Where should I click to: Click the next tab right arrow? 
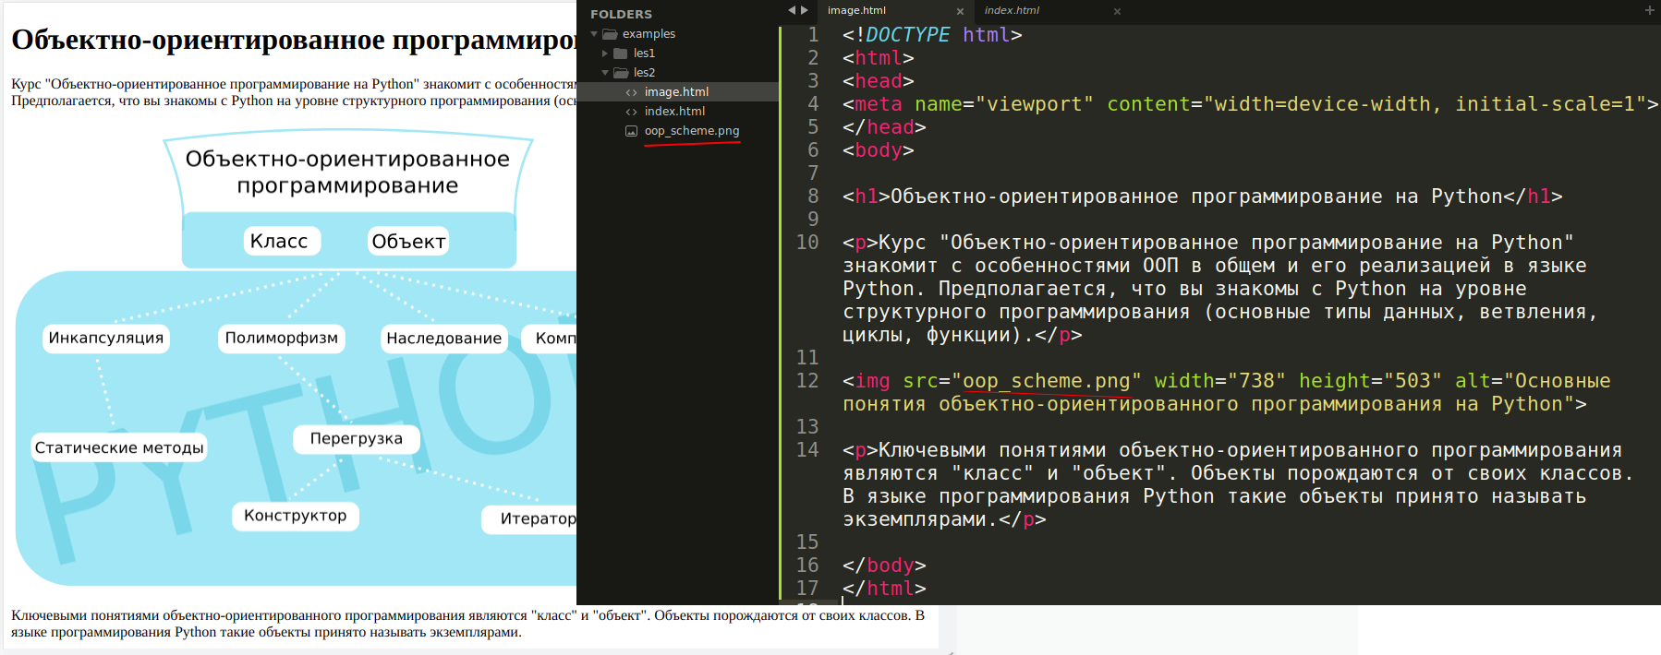[x=805, y=10]
